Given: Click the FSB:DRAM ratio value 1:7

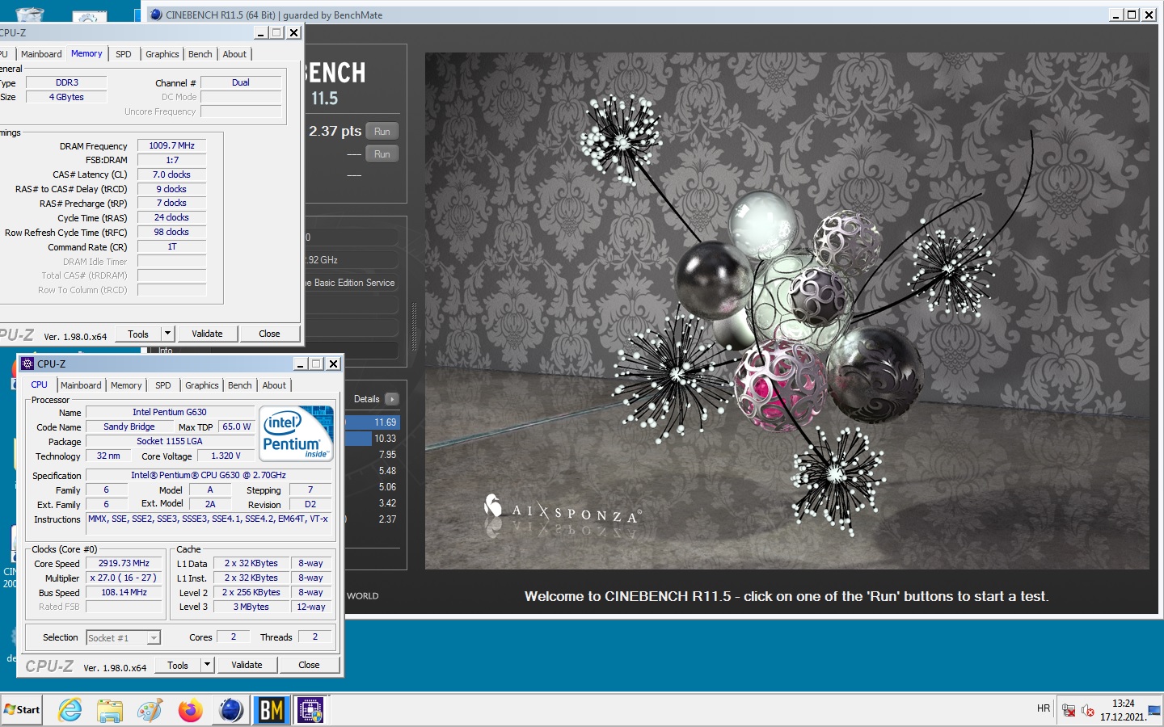Looking at the screenshot, I should (171, 160).
